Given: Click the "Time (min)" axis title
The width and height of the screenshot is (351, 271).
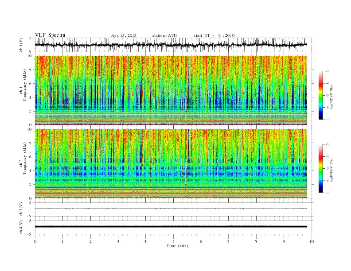Looking at the screenshot, I should pyautogui.click(x=177, y=246).
